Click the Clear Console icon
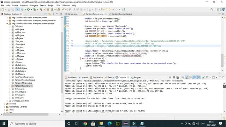 [x=183, y=78]
